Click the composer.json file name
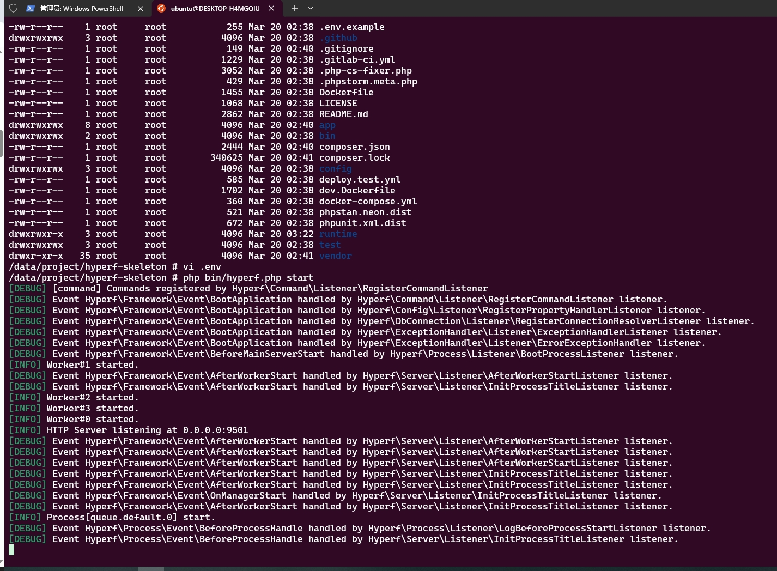Viewport: 777px width, 571px height. [x=355, y=147]
